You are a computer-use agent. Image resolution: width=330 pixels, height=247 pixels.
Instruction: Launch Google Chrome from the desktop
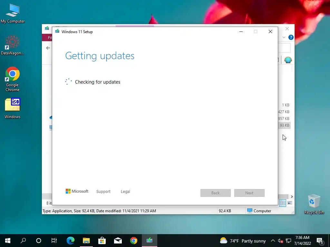(13, 79)
